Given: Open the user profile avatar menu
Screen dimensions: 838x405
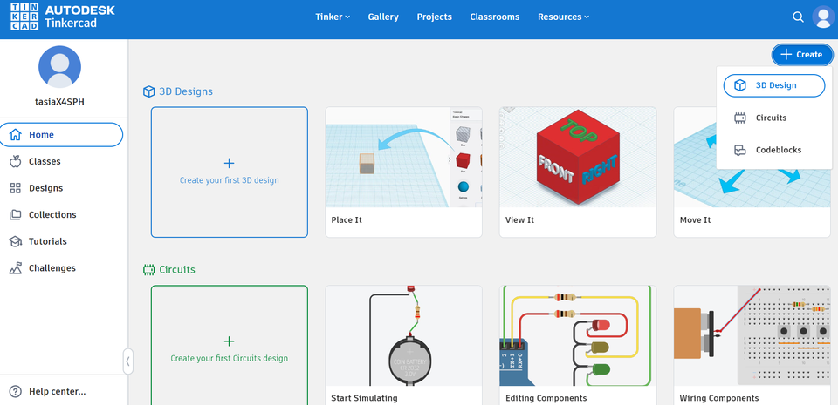Looking at the screenshot, I should [823, 17].
